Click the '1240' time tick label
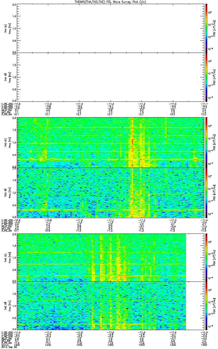The height and width of the screenshot is (349, 218). click(79, 345)
